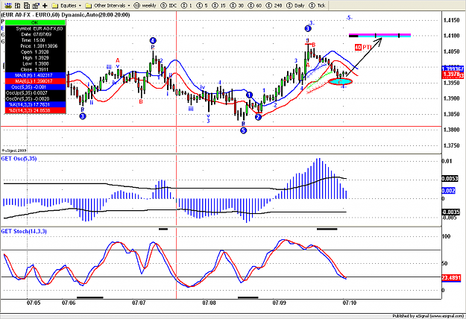Image resolution: width=466 pixels, height=319 pixels.
Task: Open the Other Intervals folder dropdown
Action: click(107, 5)
